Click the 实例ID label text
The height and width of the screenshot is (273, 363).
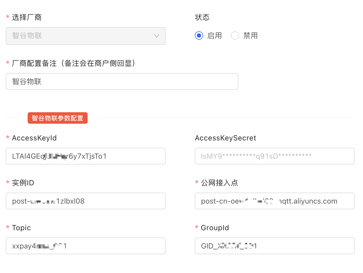(23, 183)
